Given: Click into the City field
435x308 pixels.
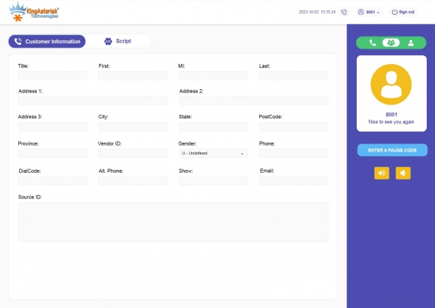Looking at the screenshot, I should pos(133,126).
